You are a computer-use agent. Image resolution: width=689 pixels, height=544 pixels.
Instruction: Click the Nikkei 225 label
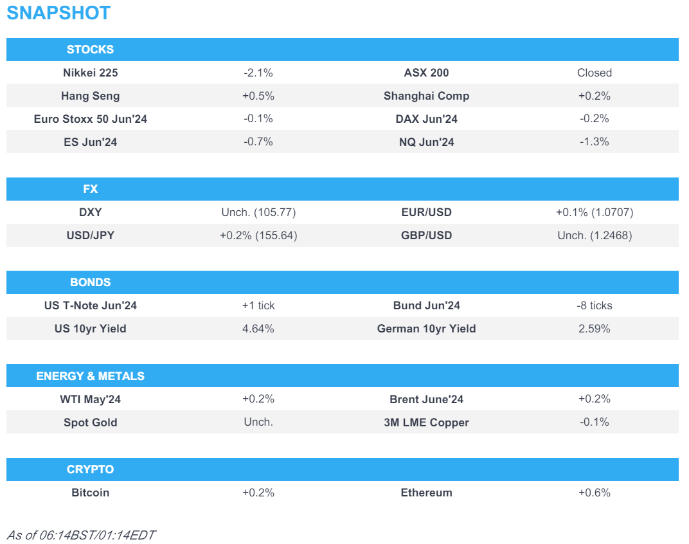click(90, 73)
